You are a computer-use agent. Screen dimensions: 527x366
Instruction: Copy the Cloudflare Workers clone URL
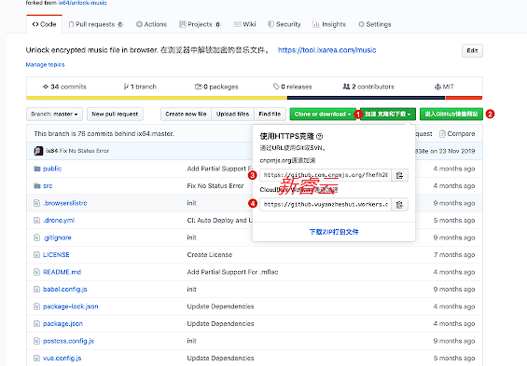(x=399, y=205)
